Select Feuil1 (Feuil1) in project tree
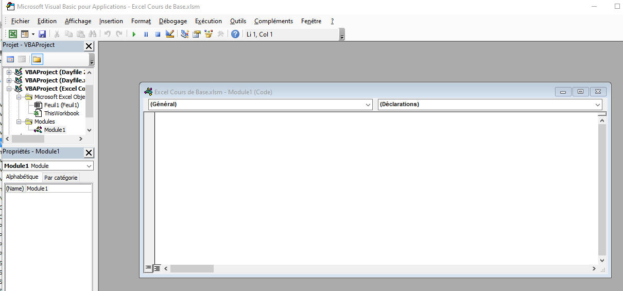Image resolution: width=623 pixels, height=291 pixels. pyautogui.click(x=61, y=105)
